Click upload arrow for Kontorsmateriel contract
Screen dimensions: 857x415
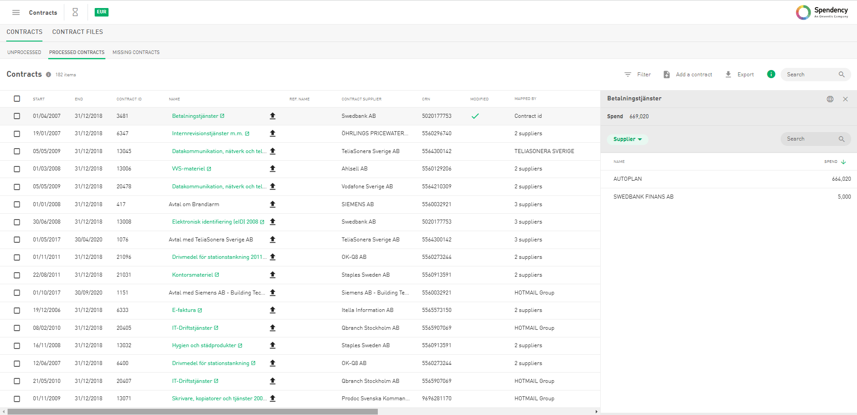click(272, 275)
